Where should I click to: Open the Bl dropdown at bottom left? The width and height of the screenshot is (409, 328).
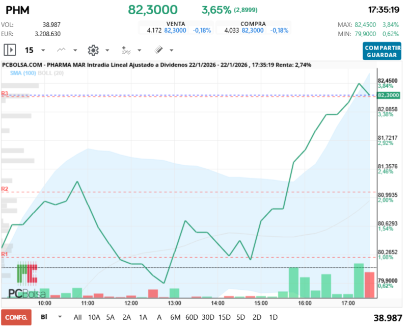48,317
